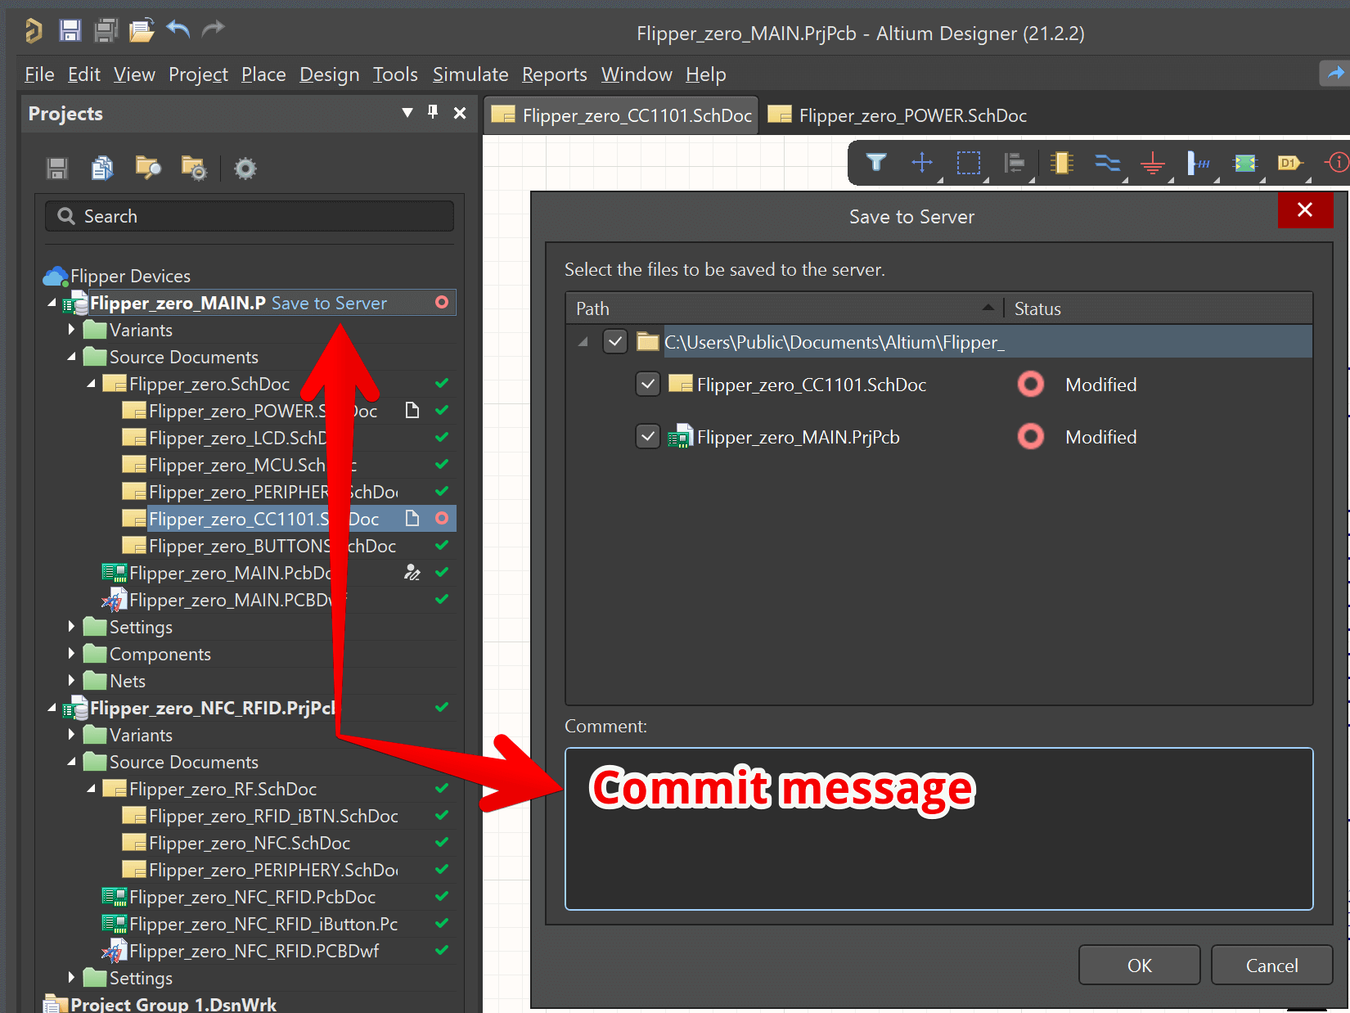Close the Save to Server dialog
The image size is (1350, 1013).
tap(1305, 210)
